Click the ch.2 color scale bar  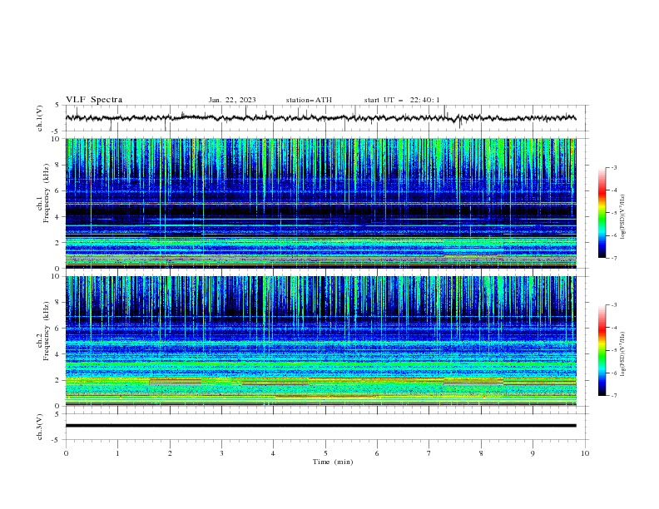coord(602,350)
